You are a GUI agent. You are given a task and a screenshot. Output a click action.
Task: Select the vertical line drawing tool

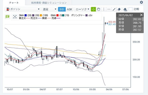pos(104,9)
